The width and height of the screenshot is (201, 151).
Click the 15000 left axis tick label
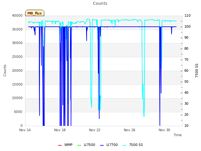[x=17, y=85]
